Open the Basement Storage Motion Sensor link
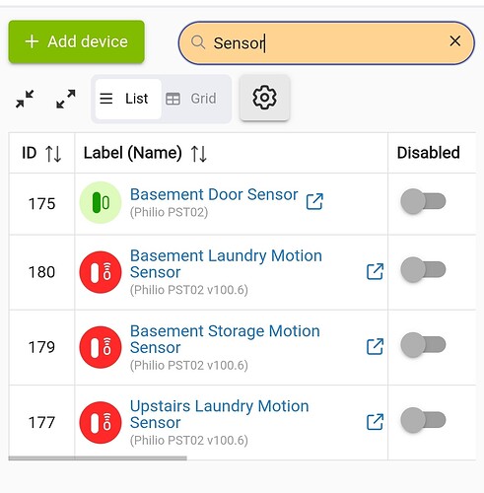Viewport: 484px width, 493px height. tap(225, 339)
